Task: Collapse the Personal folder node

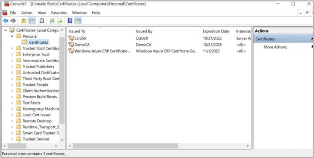Action: [12, 36]
